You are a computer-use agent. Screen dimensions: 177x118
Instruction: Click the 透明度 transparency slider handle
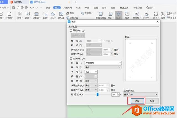pyautogui.click(x=98, y=94)
